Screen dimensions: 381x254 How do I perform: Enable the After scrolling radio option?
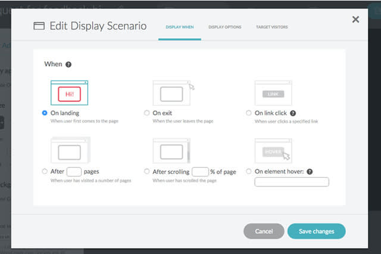pos(147,171)
